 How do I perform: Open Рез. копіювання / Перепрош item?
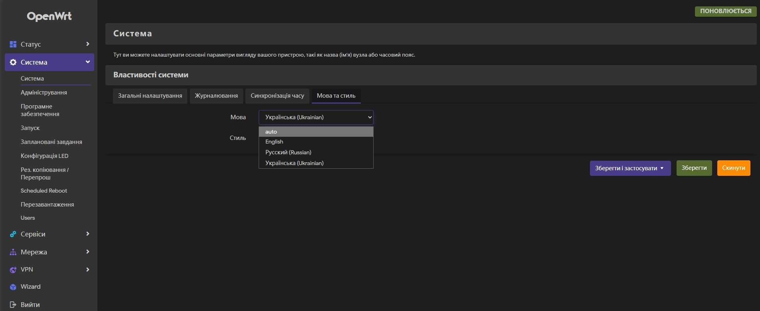45,173
